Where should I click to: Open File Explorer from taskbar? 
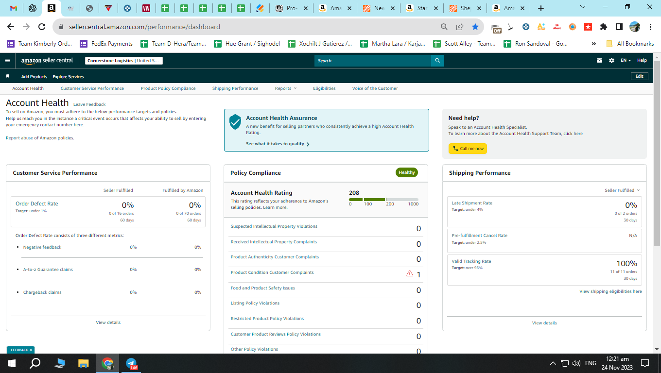84,363
